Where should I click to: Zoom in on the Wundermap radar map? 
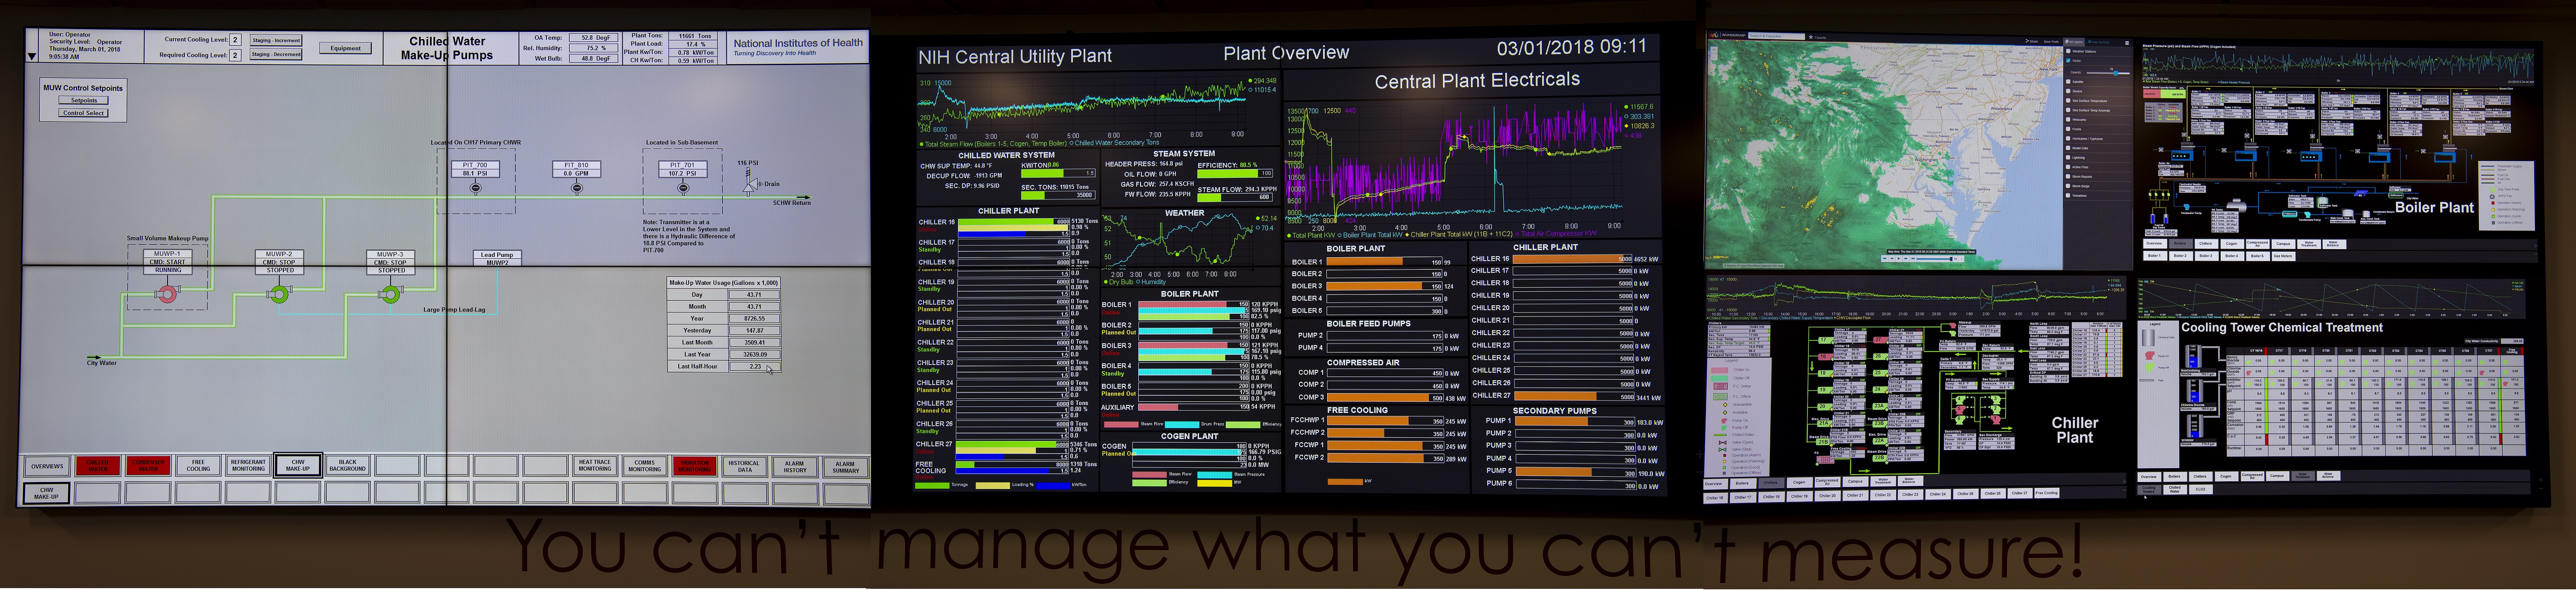click(x=1714, y=50)
